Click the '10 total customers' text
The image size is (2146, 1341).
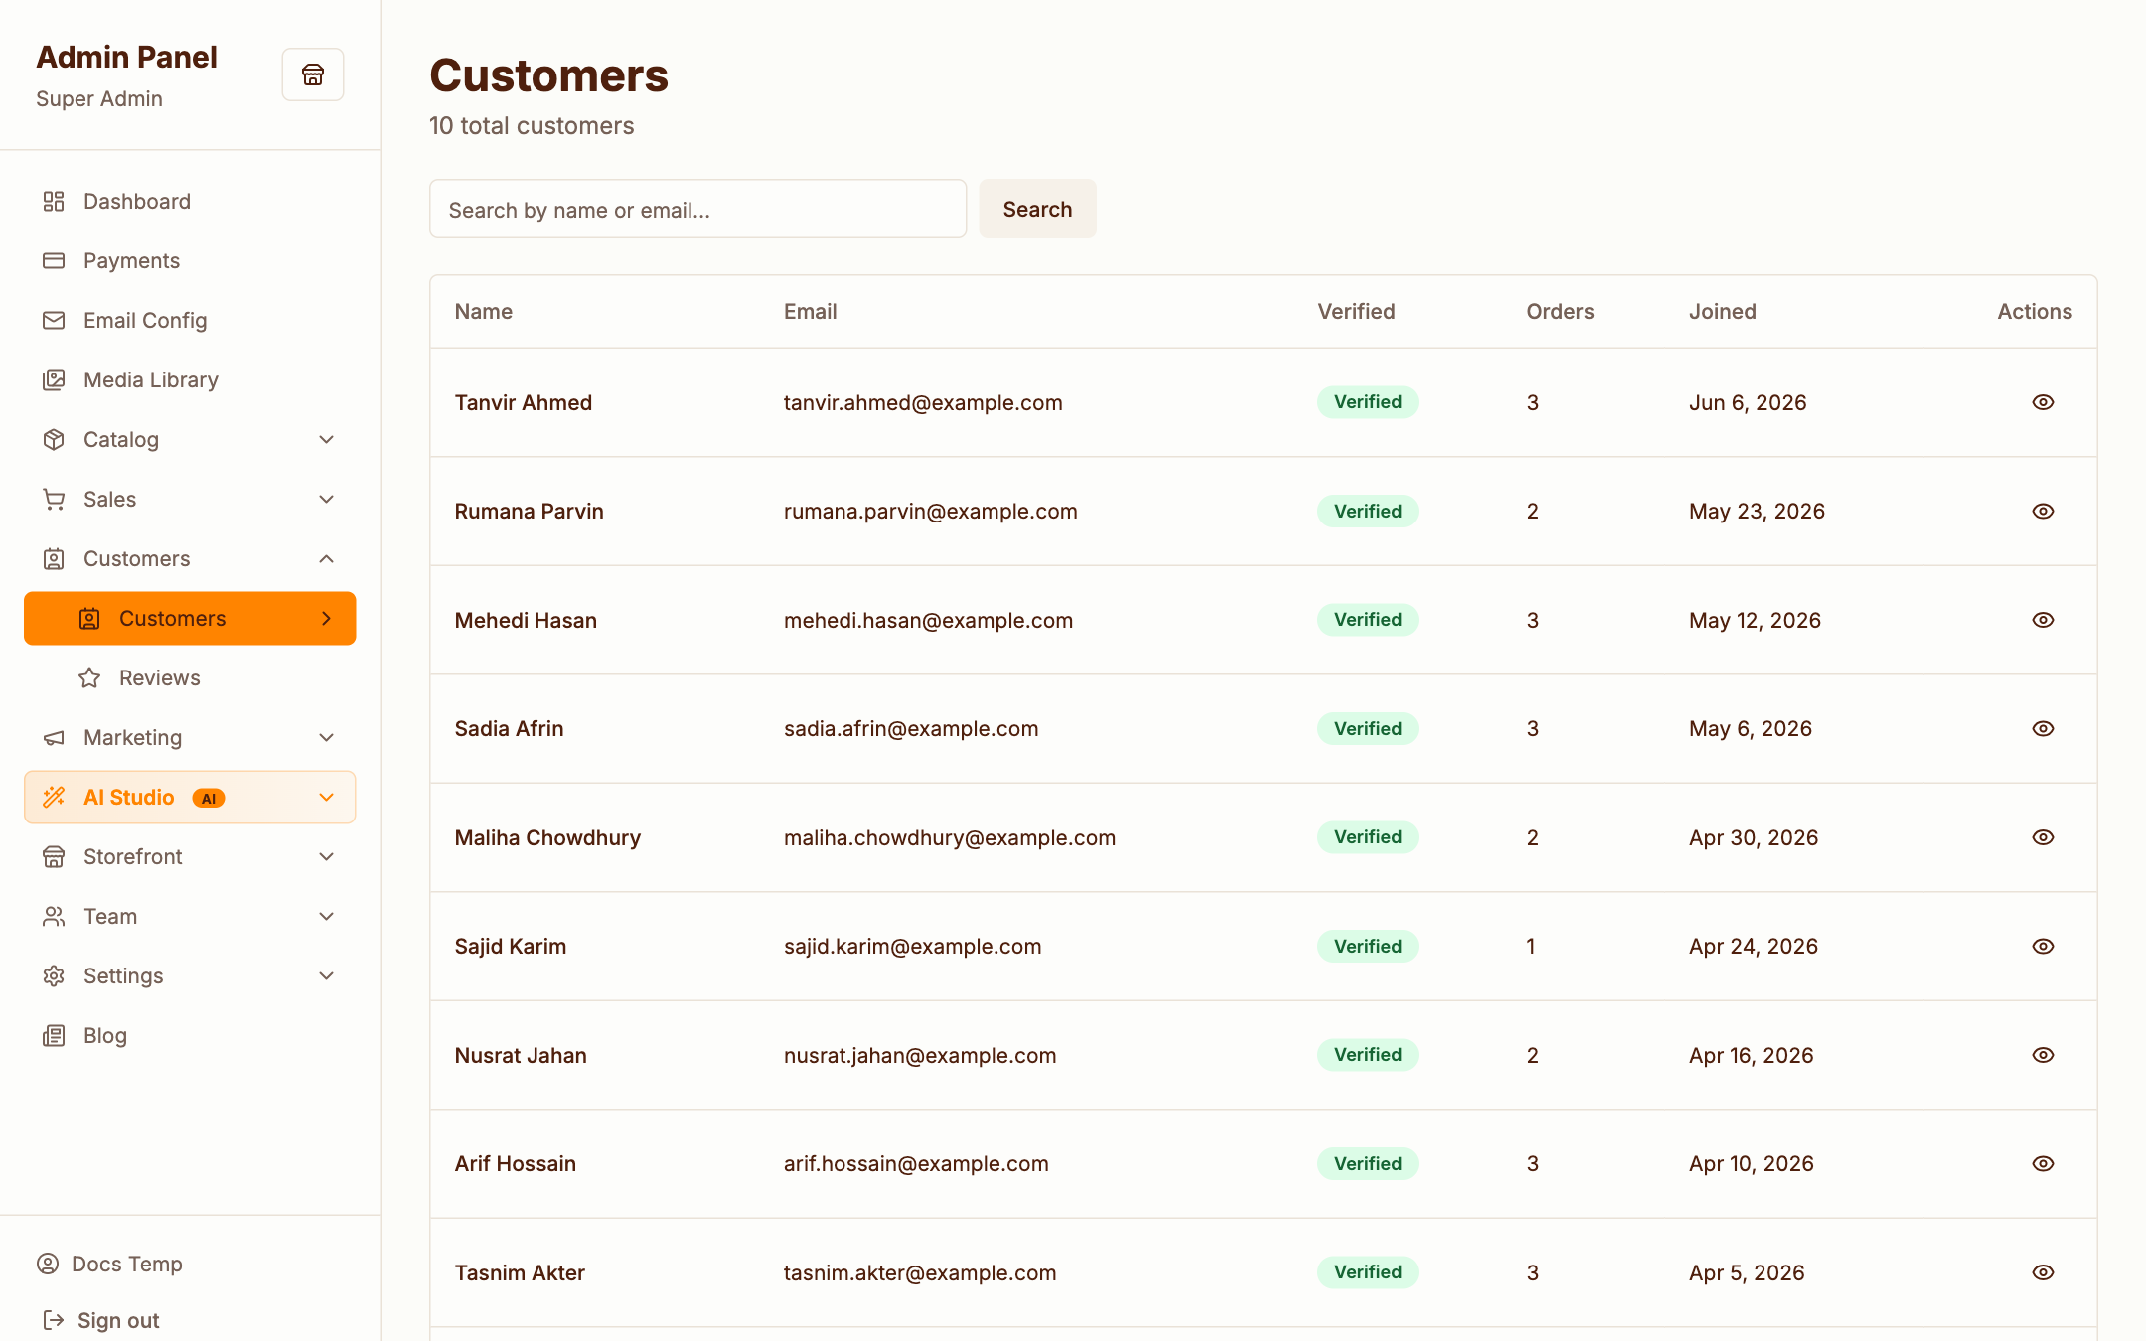pos(531,126)
